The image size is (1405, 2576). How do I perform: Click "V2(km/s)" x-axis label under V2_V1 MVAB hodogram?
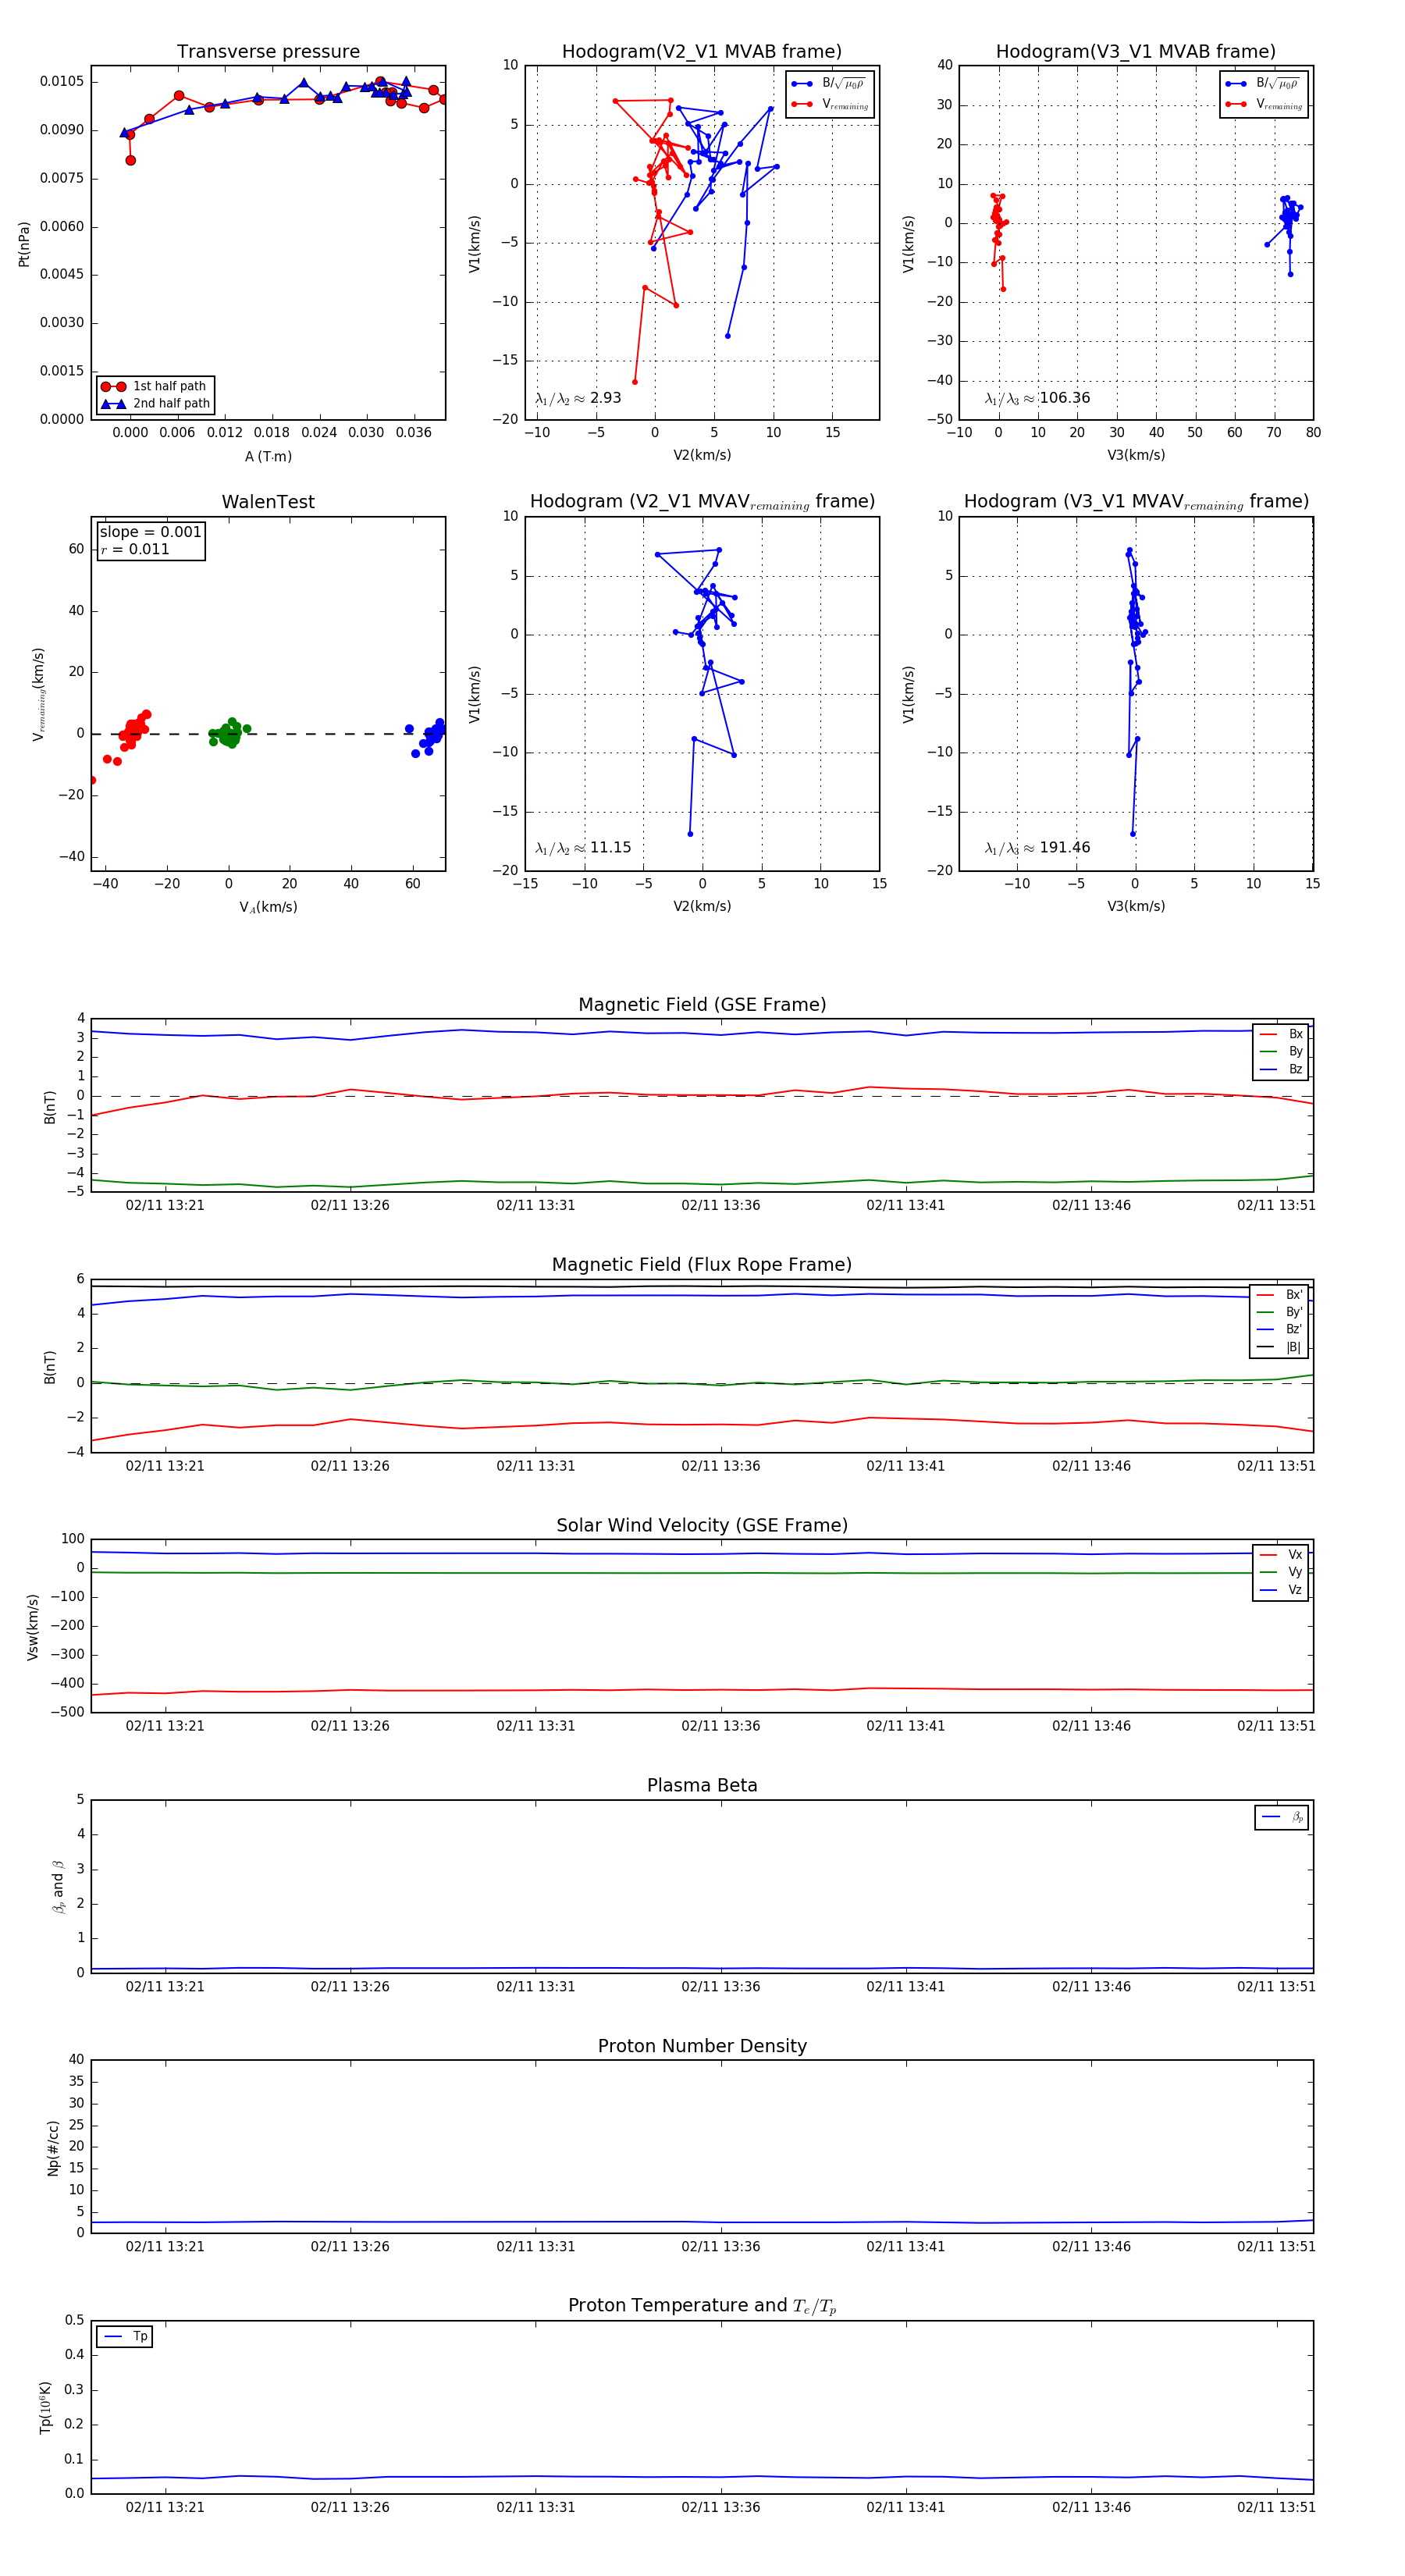702,455
